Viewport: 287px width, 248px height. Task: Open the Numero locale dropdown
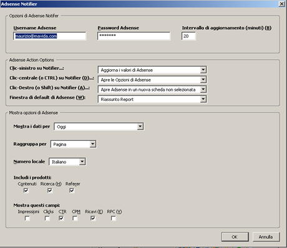point(67,161)
